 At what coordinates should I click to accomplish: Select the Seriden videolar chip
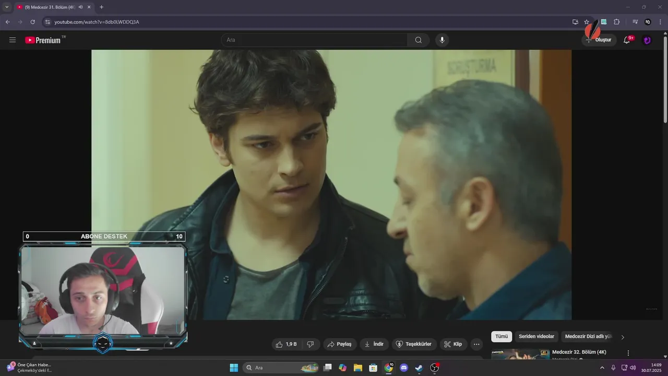pos(536,337)
